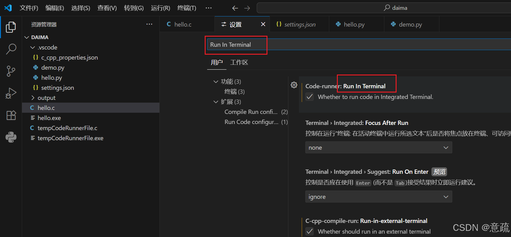Click the 预览 preview badge
The width and height of the screenshot is (511, 237).
(439, 172)
